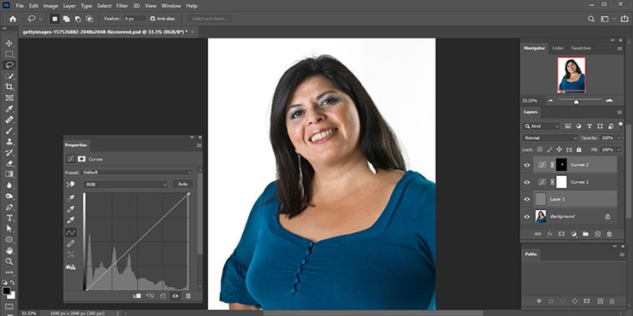Hide the Layer 1 layer

pos(527,199)
